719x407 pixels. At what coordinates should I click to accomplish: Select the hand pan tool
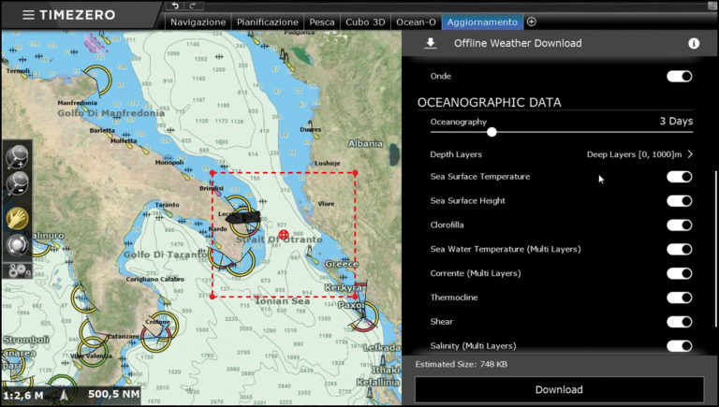click(16, 217)
